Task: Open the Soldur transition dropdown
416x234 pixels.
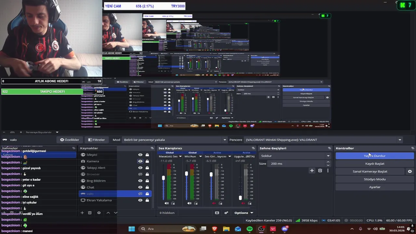Action: [295, 156]
